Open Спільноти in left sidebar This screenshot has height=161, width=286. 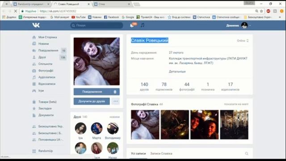click(45, 64)
